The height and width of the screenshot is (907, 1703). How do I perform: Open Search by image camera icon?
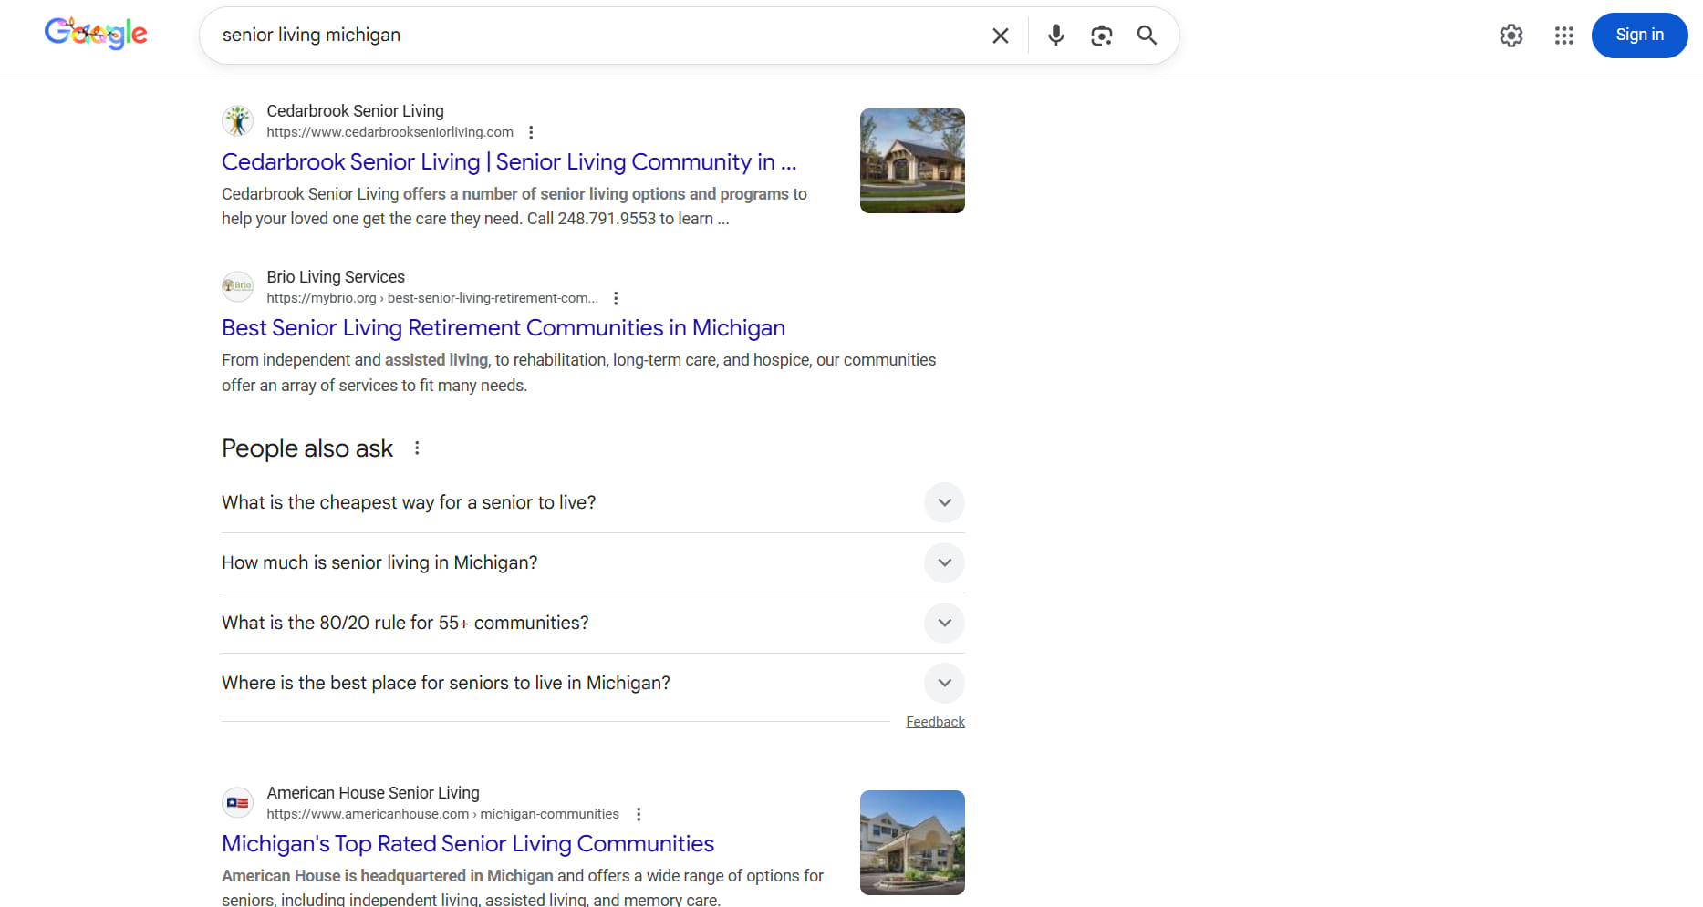[x=1101, y=36]
